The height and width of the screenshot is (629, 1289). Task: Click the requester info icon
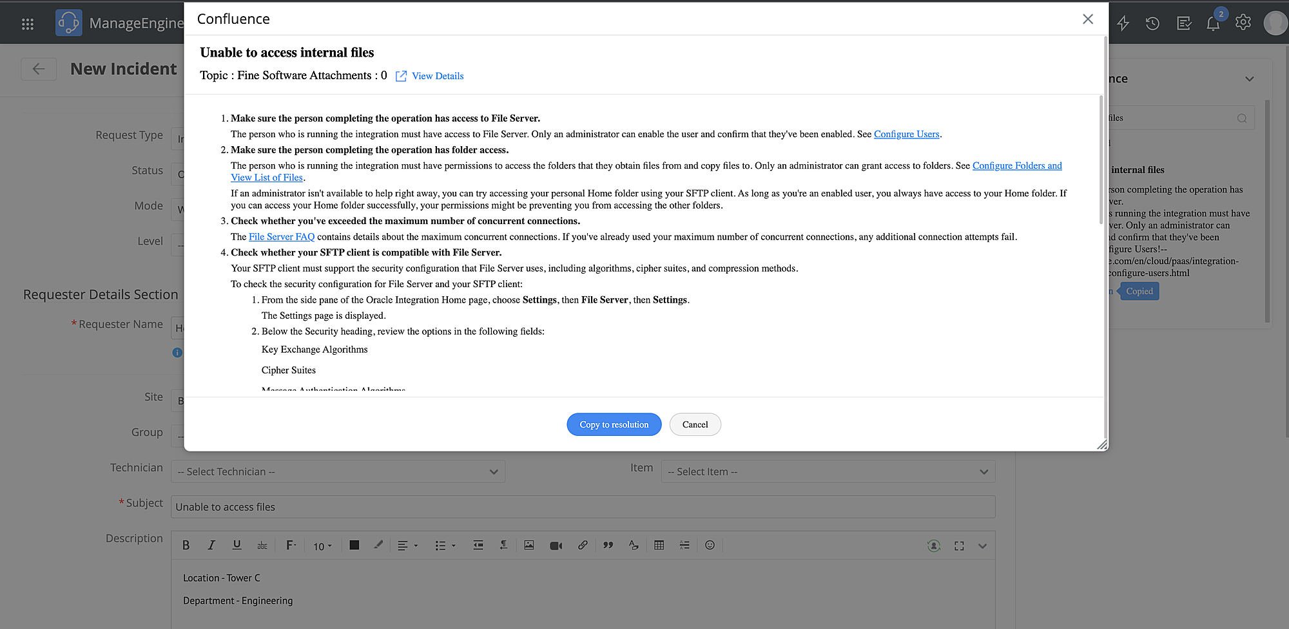point(177,352)
